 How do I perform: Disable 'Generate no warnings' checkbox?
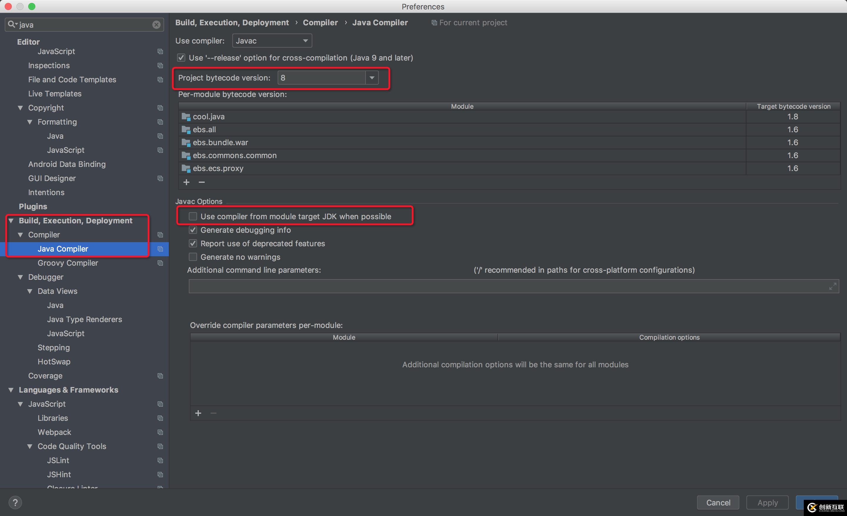coord(193,256)
